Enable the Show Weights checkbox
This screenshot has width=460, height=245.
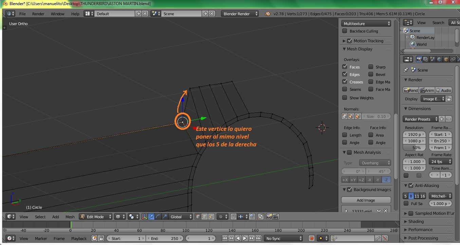click(345, 98)
